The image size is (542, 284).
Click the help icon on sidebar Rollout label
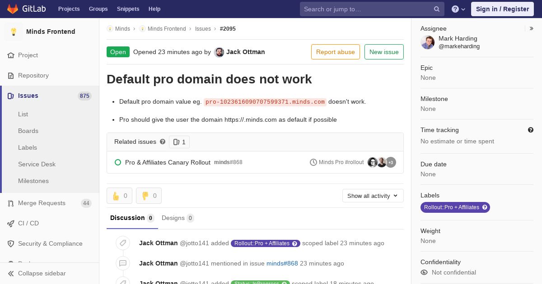[x=485, y=207]
